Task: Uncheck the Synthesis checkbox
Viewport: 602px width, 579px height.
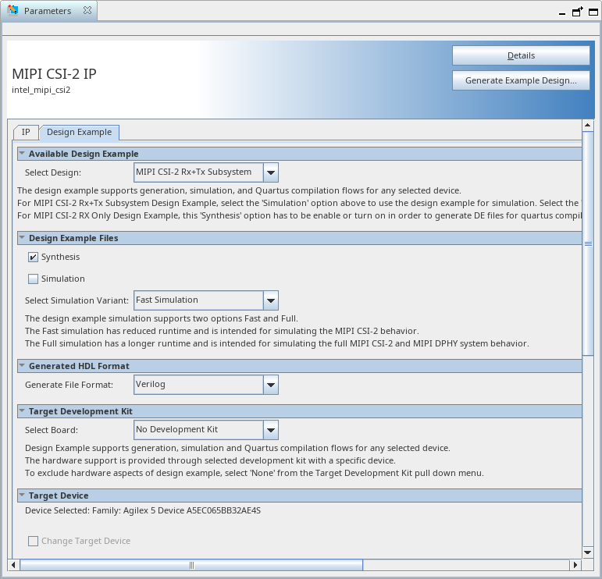Action: 33,257
